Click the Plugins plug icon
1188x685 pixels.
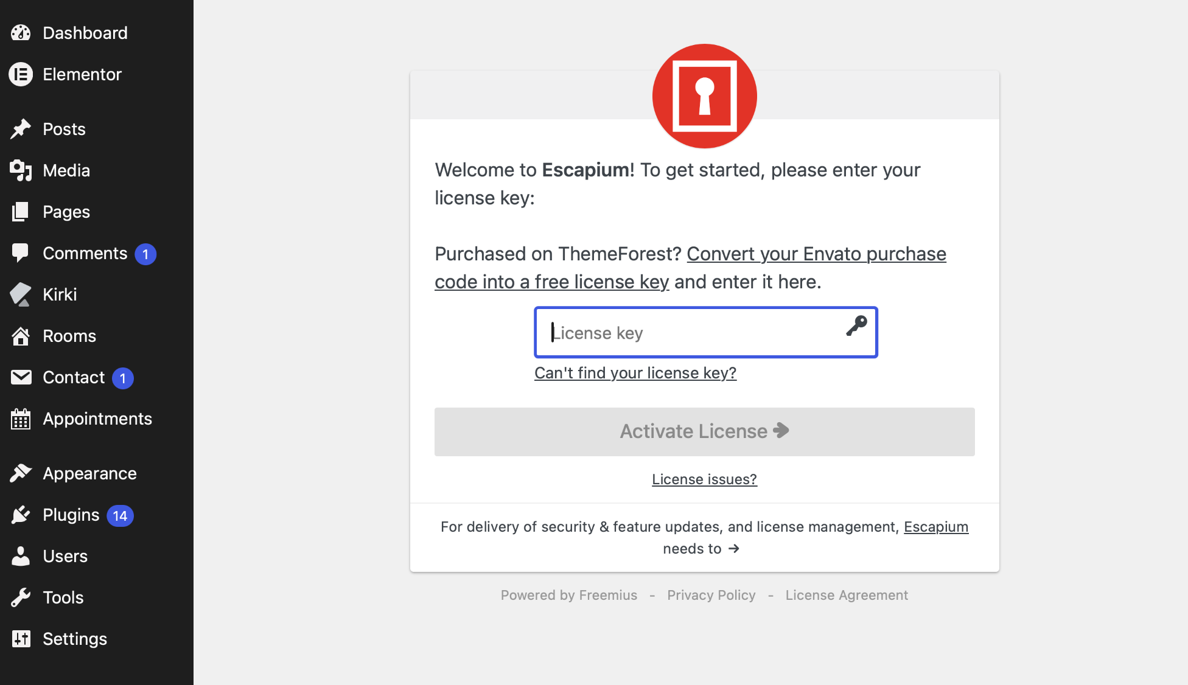21,515
